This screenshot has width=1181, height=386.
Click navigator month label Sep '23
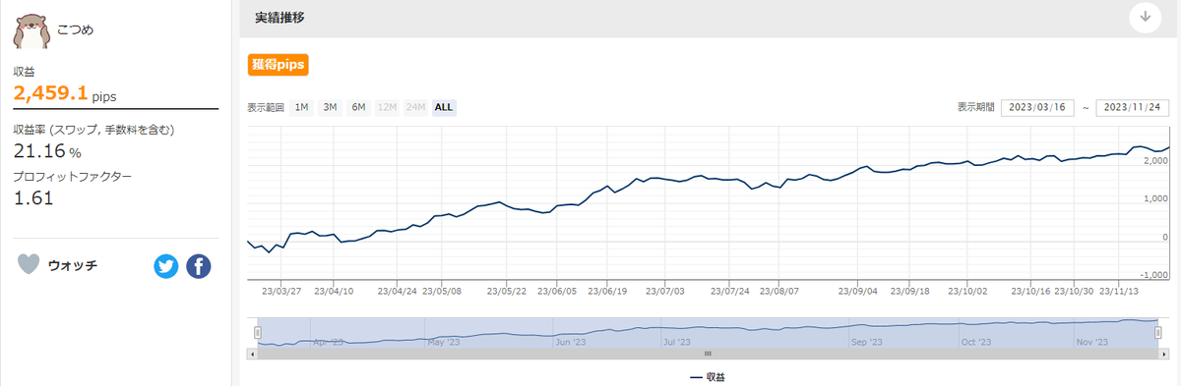(x=867, y=342)
